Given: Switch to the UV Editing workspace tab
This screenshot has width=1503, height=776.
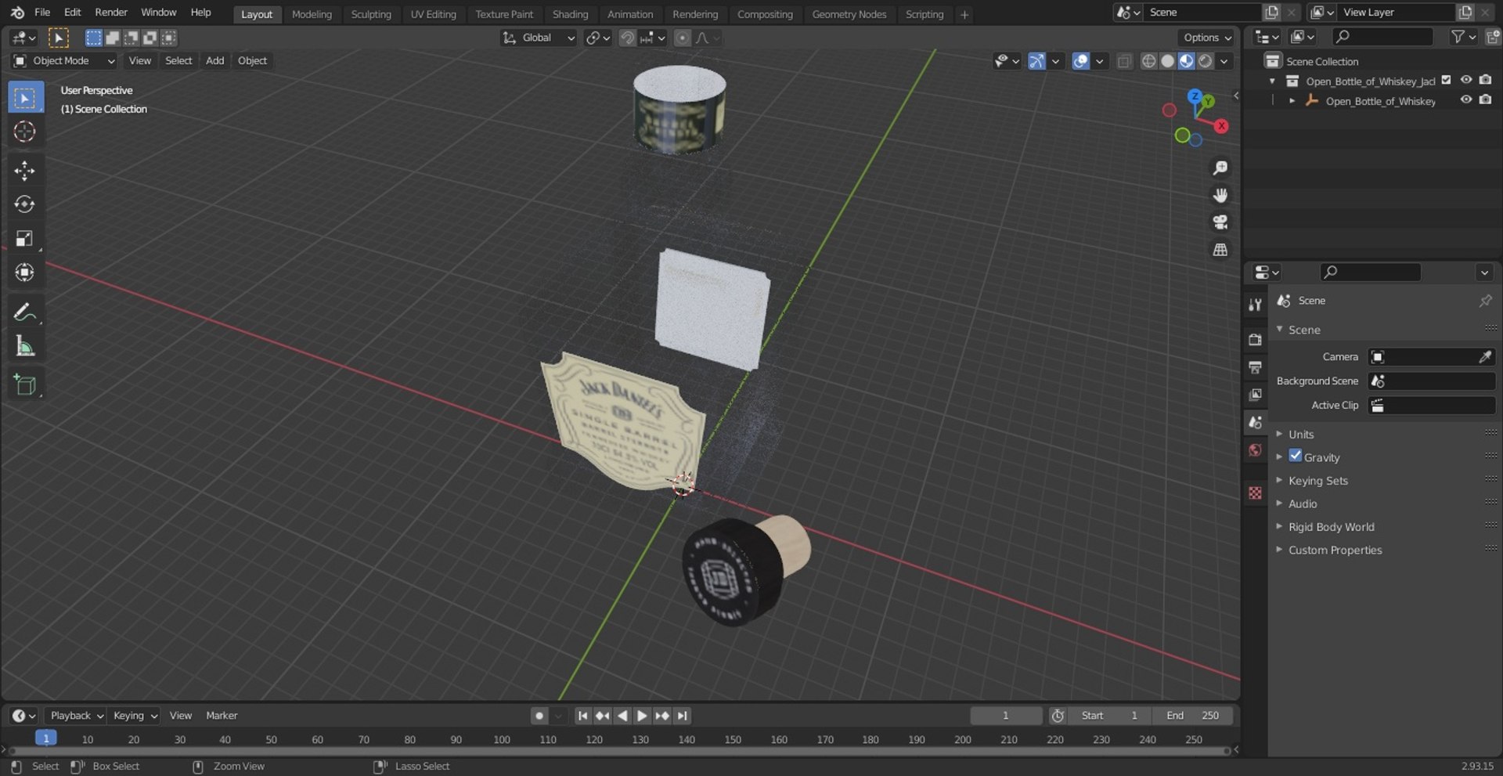Looking at the screenshot, I should pos(433,14).
